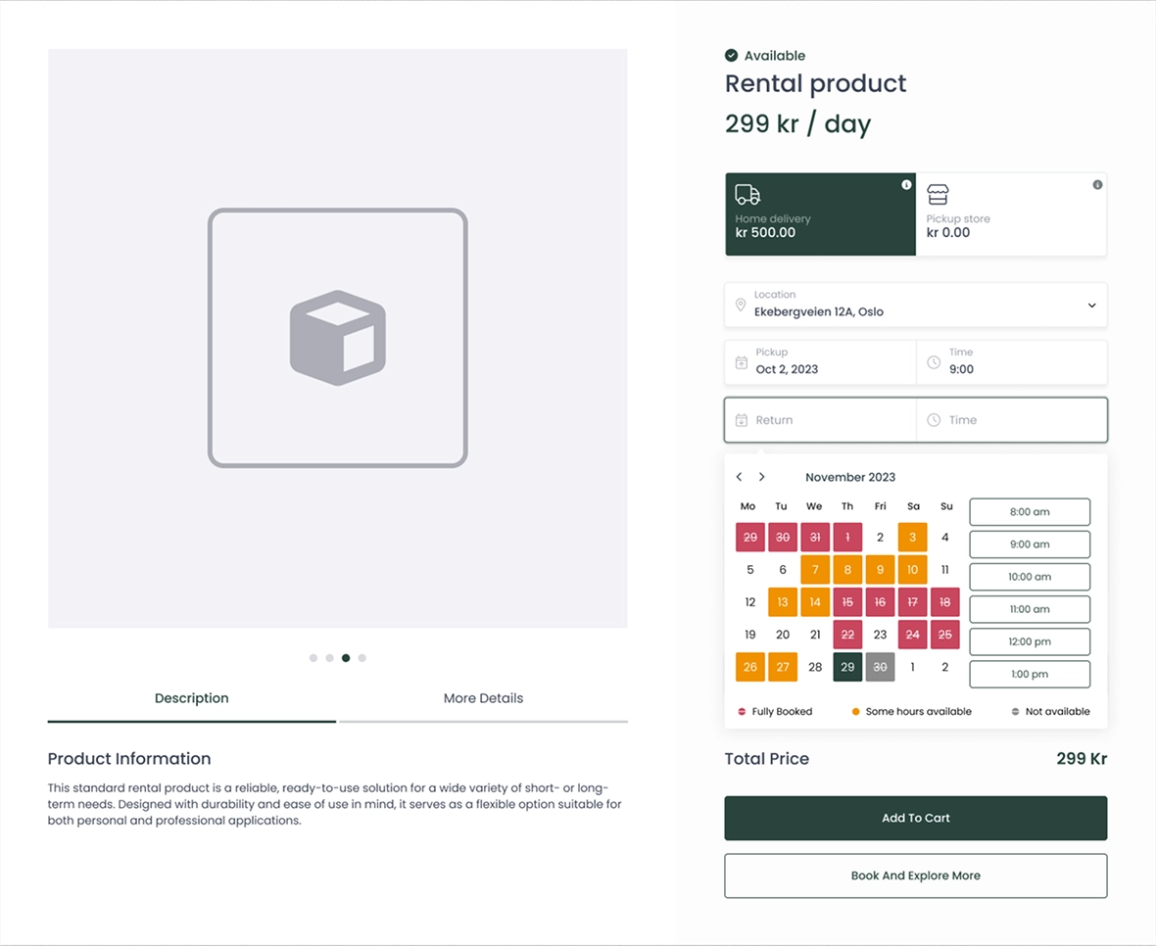Select November 28 on the calendar
The image size is (1156, 946).
[815, 667]
